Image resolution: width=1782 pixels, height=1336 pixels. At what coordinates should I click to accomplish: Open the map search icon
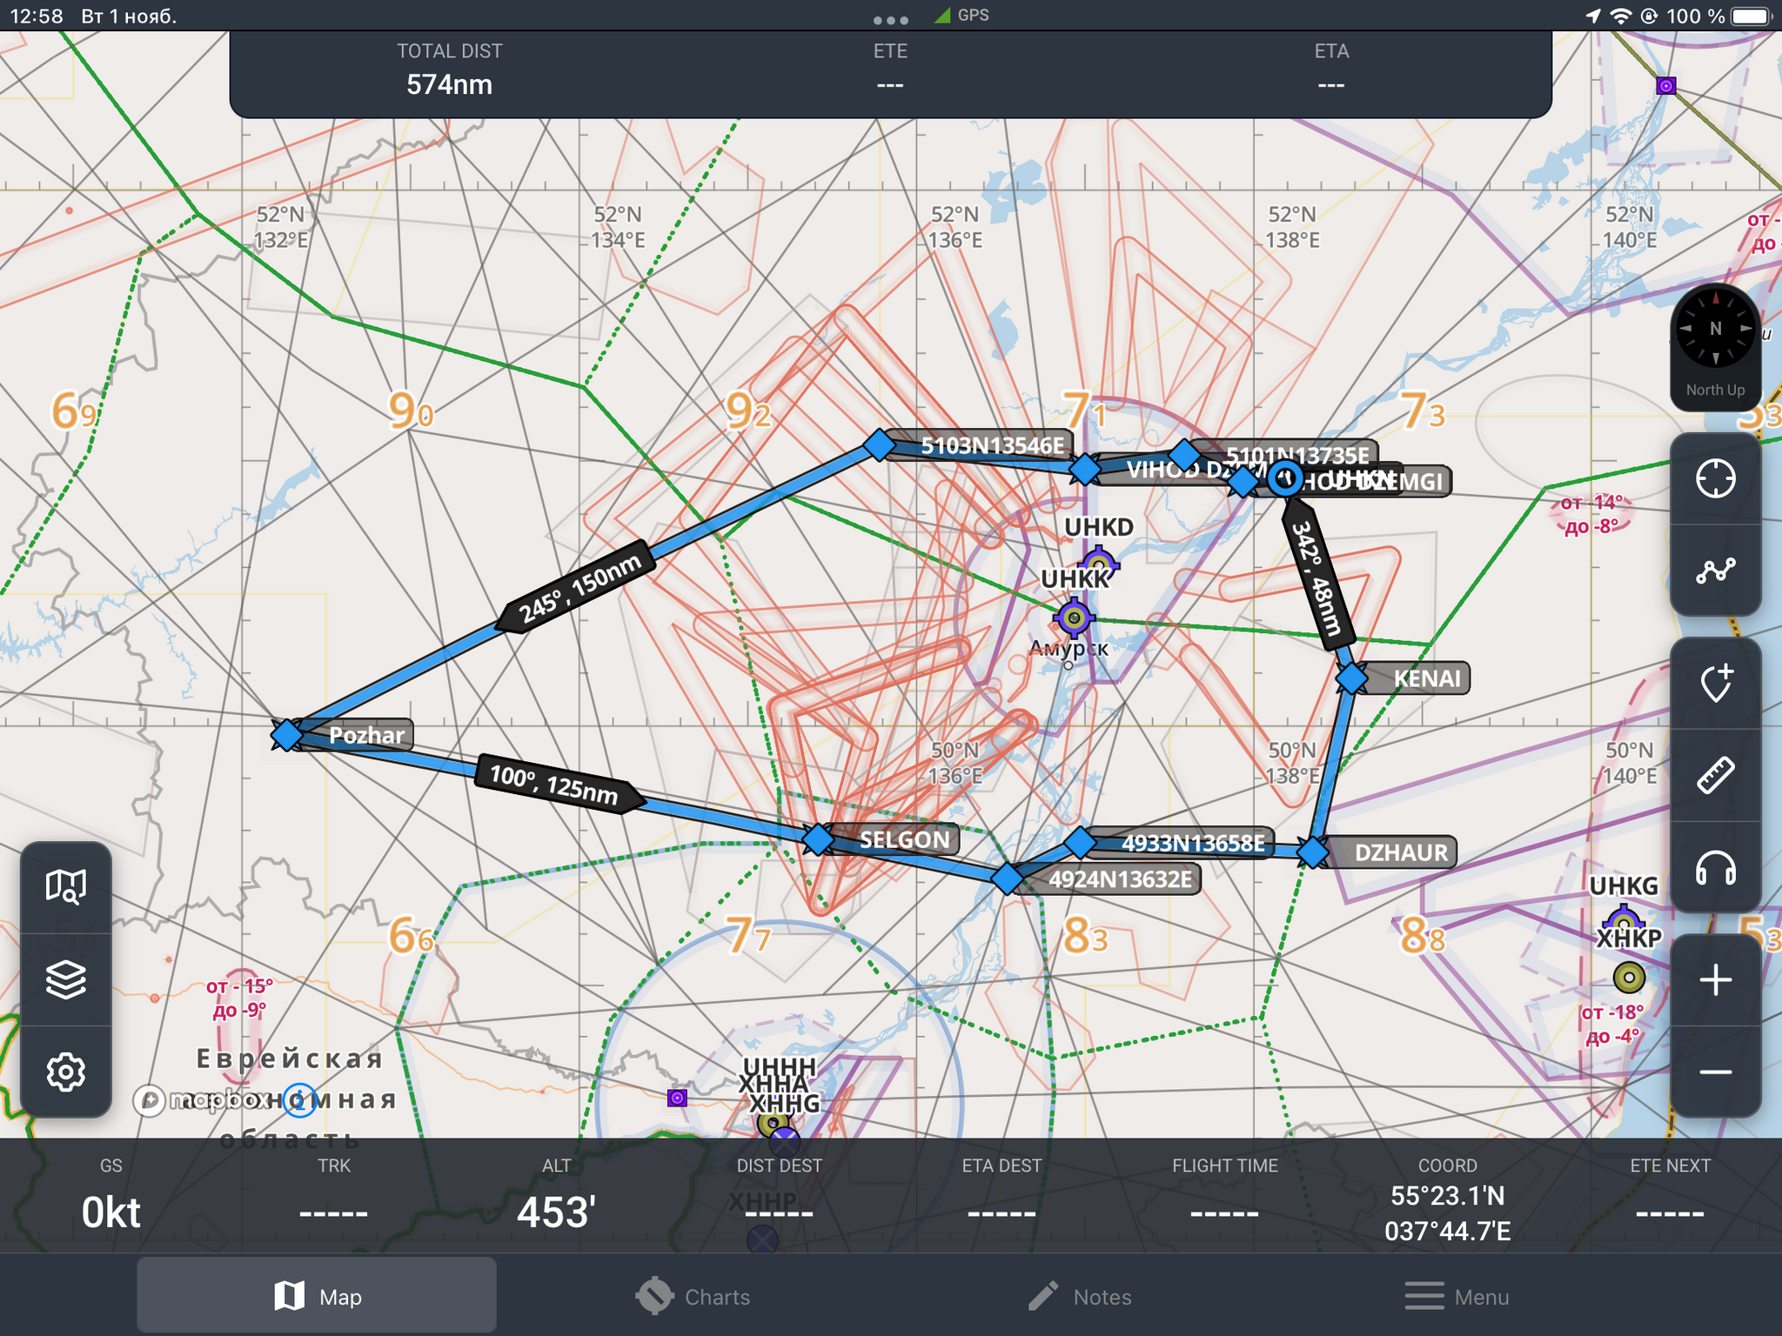(x=66, y=887)
